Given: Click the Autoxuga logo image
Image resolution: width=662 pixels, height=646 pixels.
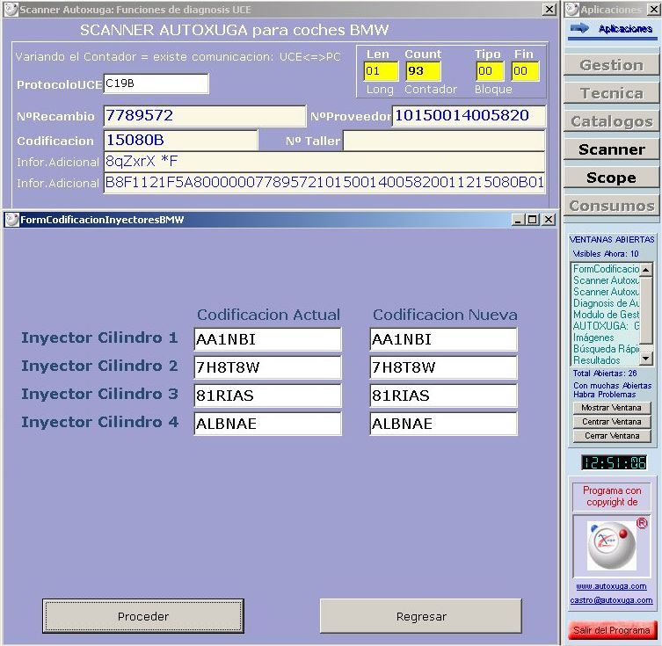Looking at the screenshot, I should (611, 546).
